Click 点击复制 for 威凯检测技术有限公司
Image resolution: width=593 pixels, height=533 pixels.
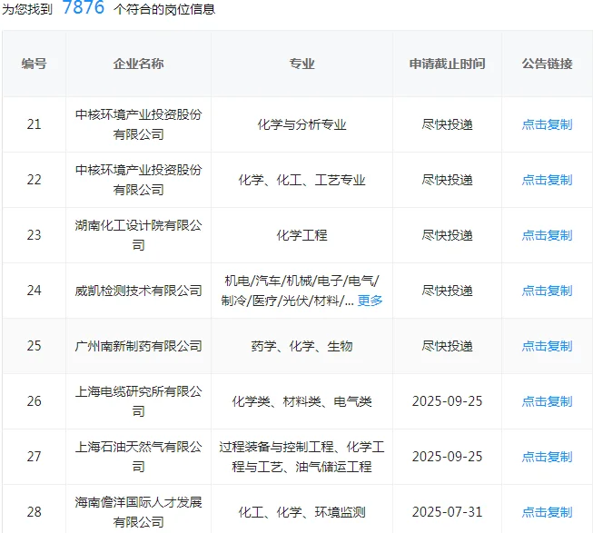547,291
